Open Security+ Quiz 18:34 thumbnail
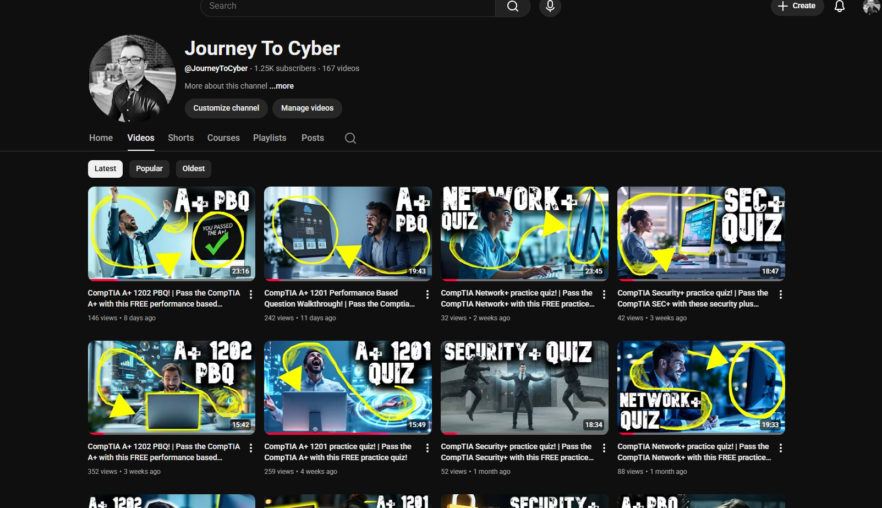The height and width of the screenshot is (508, 882). (524, 387)
